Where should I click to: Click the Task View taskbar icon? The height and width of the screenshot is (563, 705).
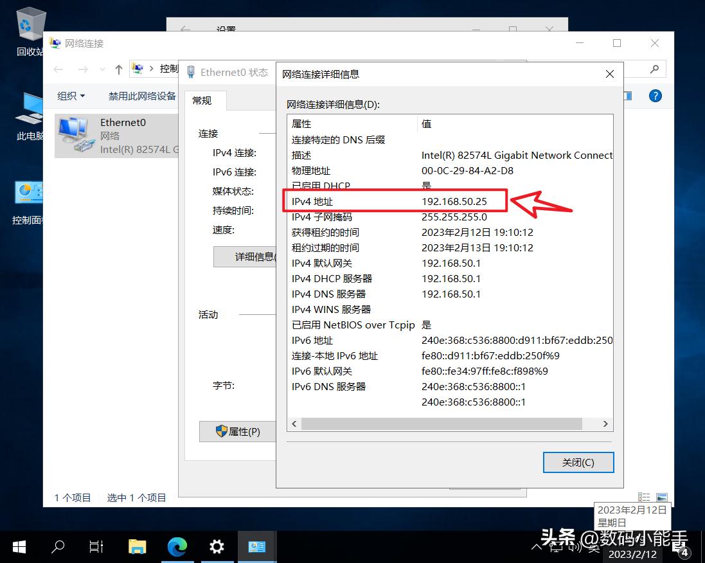point(96,546)
